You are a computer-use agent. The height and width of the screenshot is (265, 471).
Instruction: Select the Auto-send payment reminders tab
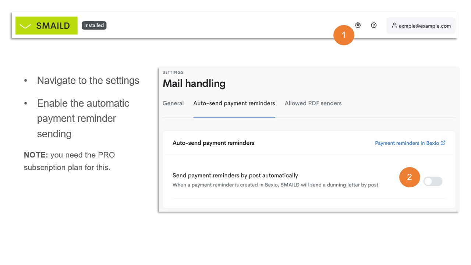(x=234, y=103)
